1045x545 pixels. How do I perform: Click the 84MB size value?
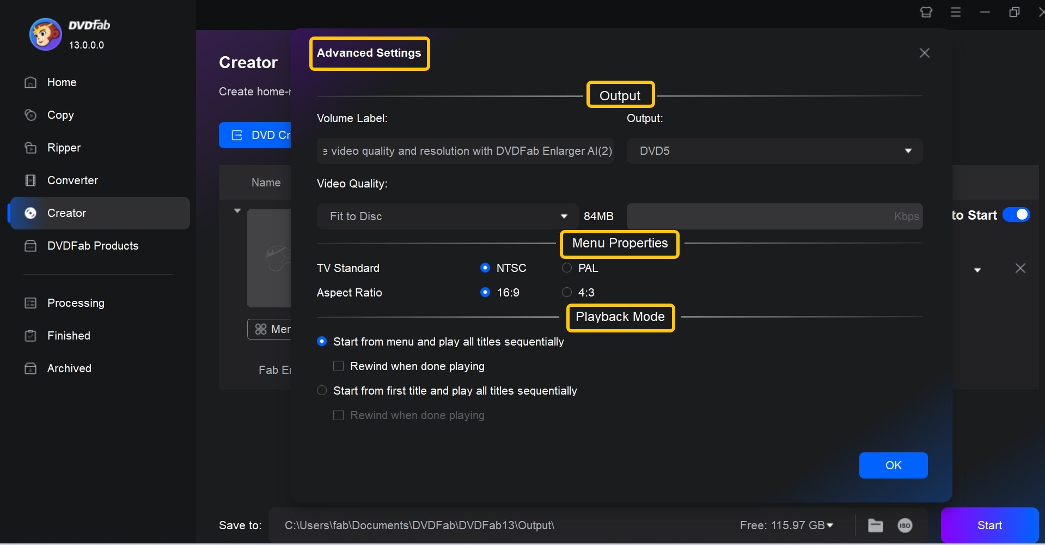[x=598, y=216]
